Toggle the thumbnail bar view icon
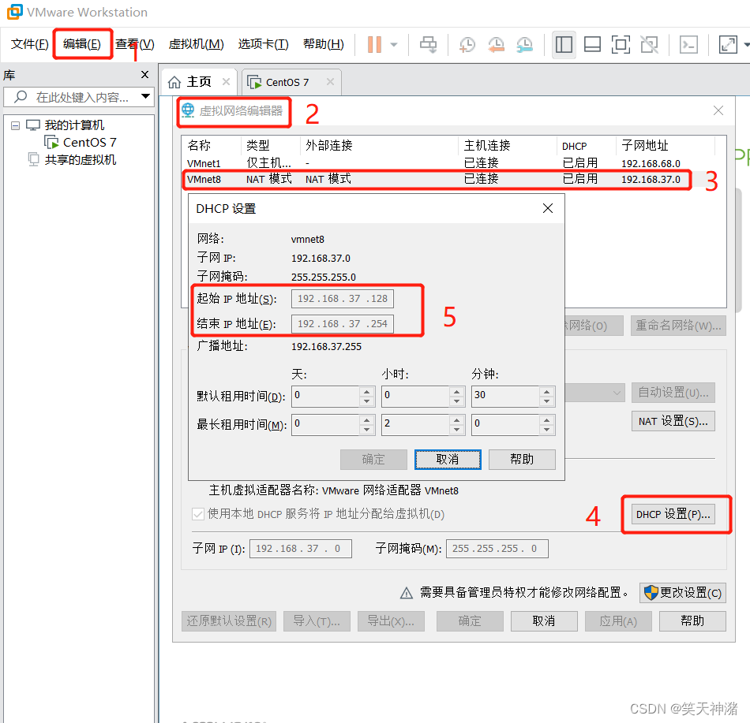 [592, 45]
